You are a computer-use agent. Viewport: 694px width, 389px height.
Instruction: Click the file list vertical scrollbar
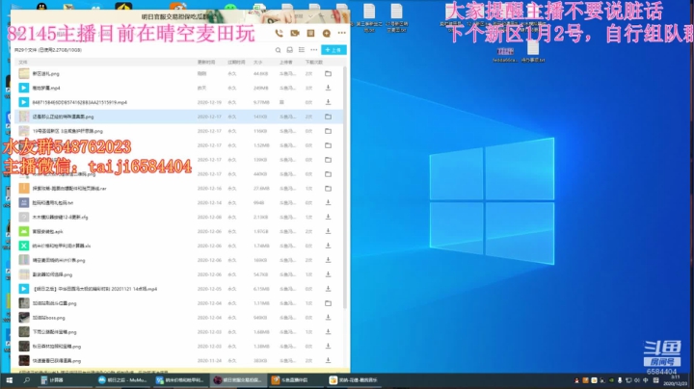(345, 186)
